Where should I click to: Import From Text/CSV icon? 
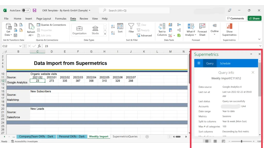tap(16, 25)
